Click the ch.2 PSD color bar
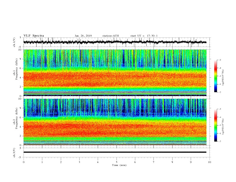 (x=215, y=125)
